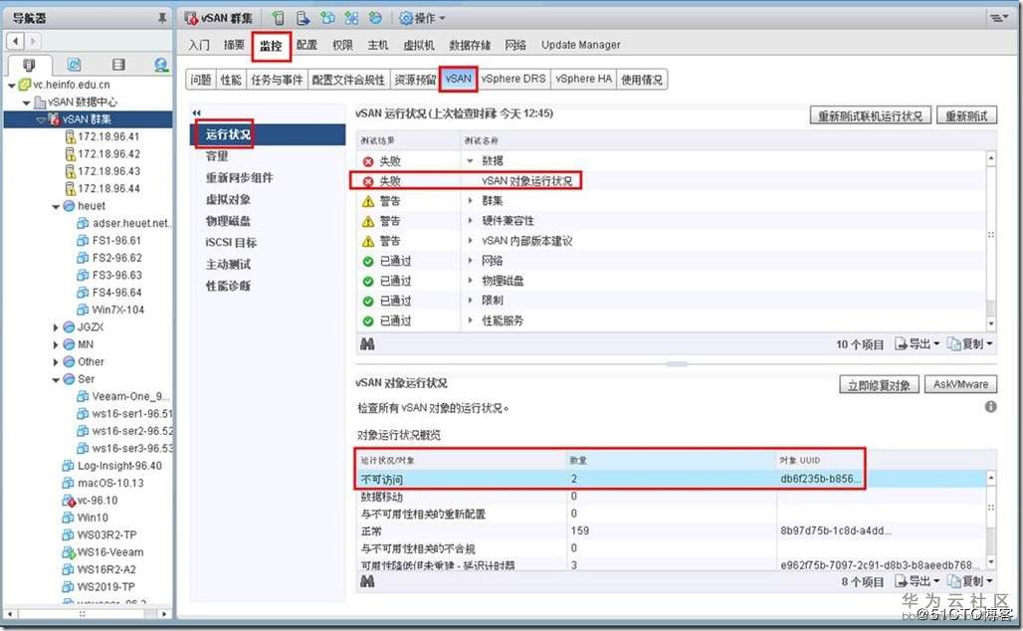
Task: Click the 重新测试 button
Action: (x=966, y=116)
